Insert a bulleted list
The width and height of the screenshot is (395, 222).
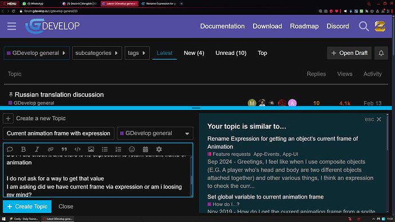tap(105, 149)
